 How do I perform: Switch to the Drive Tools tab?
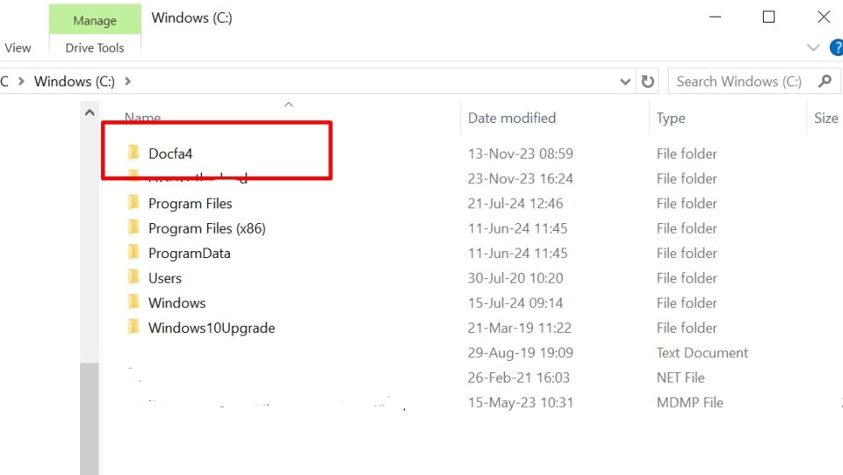tap(95, 48)
